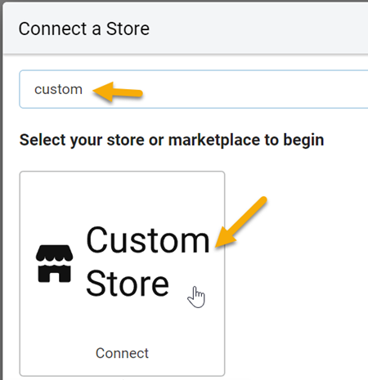Click Connect under Custom Store
The image size is (368, 380).
122,353
